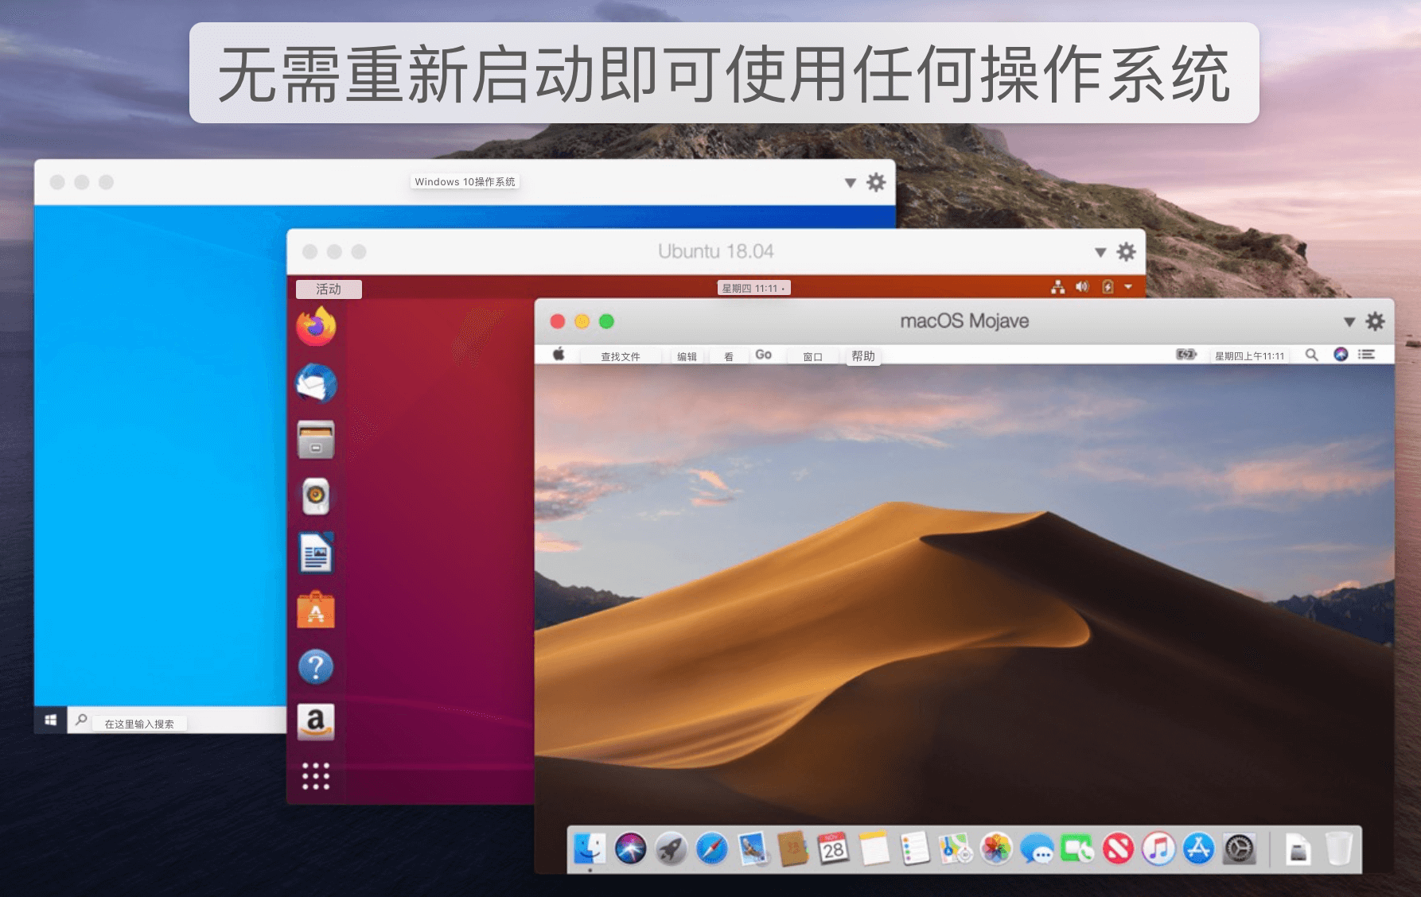Open Contacts book in the Mojave dock
The image size is (1421, 897).
click(x=792, y=849)
